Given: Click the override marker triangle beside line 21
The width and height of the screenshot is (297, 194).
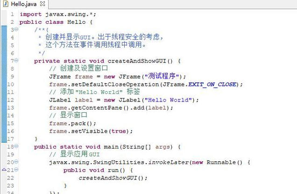Looking at the screenshot, I should tap(3, 170).
